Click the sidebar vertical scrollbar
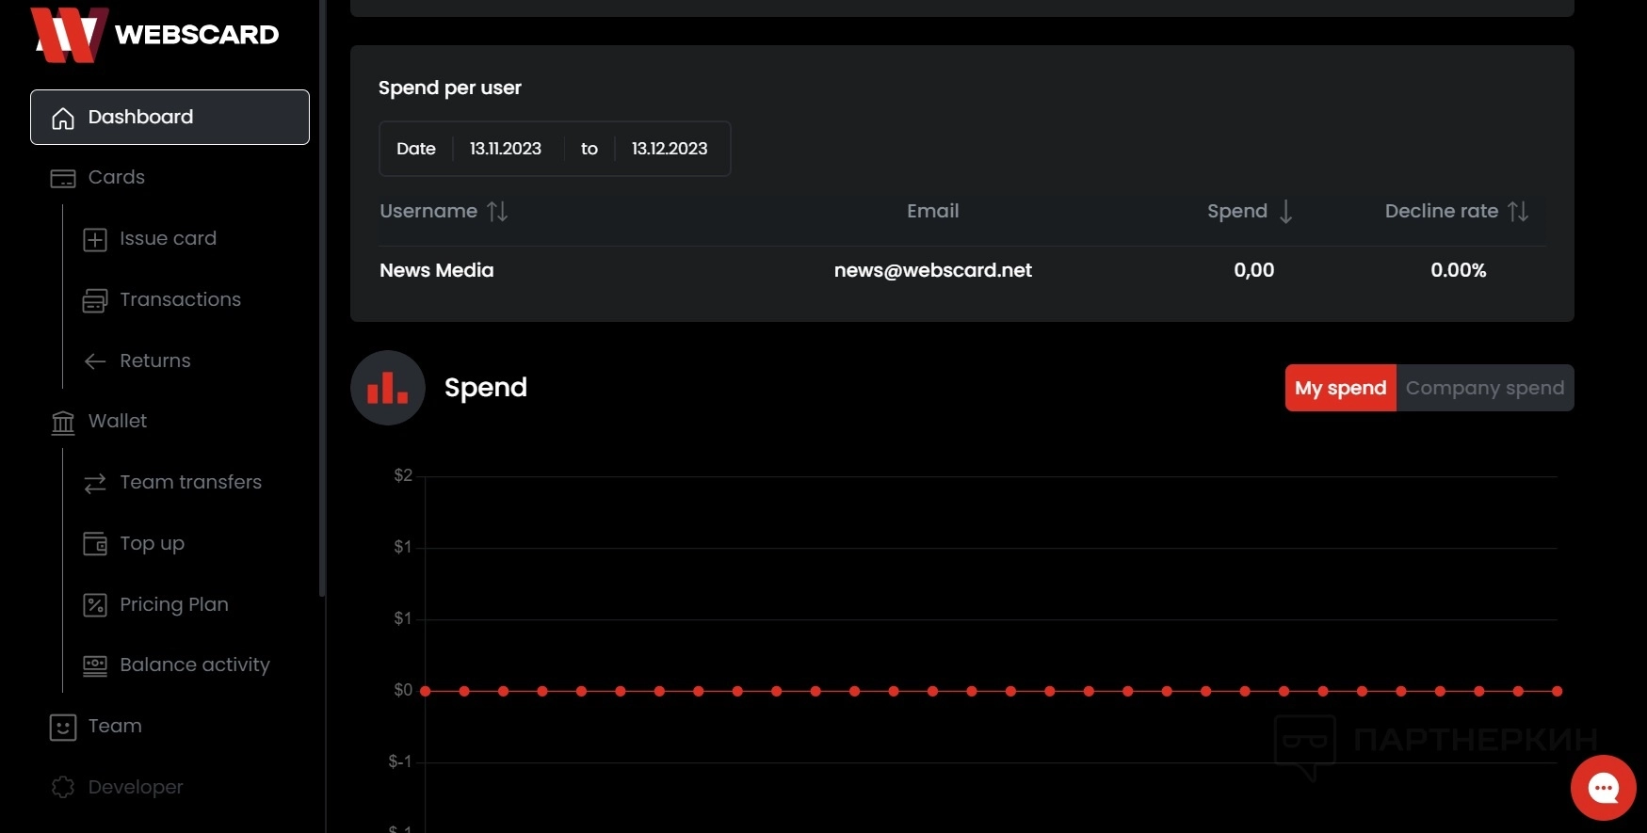This screenshot has height=833, width=1647. [323, 301]
